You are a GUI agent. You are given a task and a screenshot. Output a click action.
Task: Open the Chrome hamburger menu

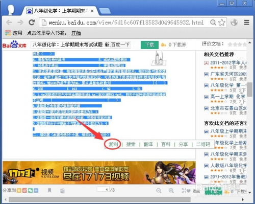246,22
